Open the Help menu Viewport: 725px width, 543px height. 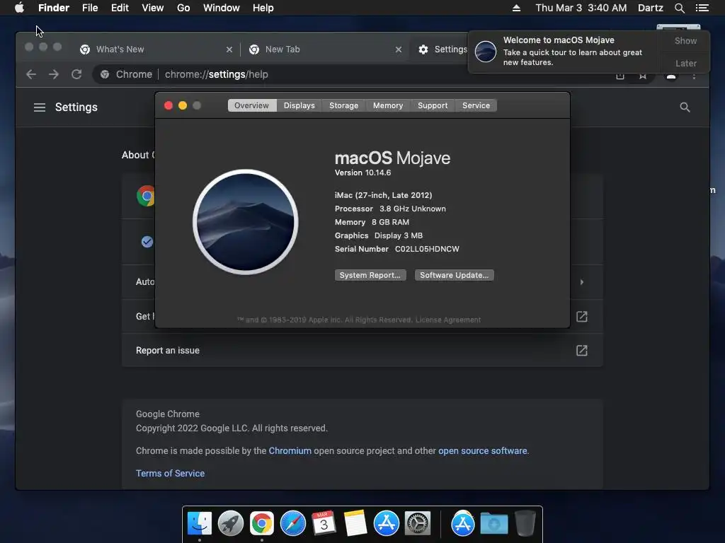263,8
